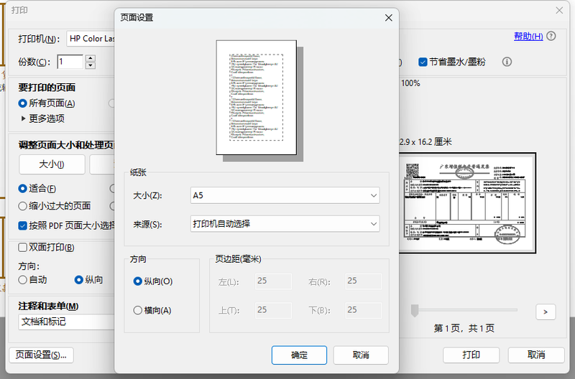Click the help question mark icon
This screenshot has width=575, height=379.
tap(551, 37)
